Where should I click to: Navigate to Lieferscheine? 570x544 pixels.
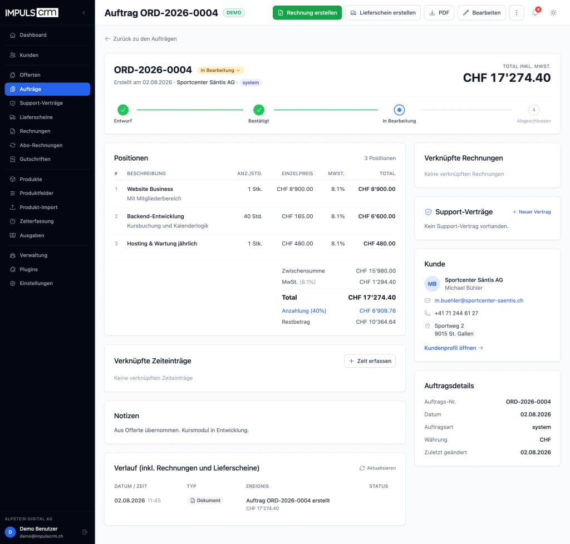(x=47, y=117)
